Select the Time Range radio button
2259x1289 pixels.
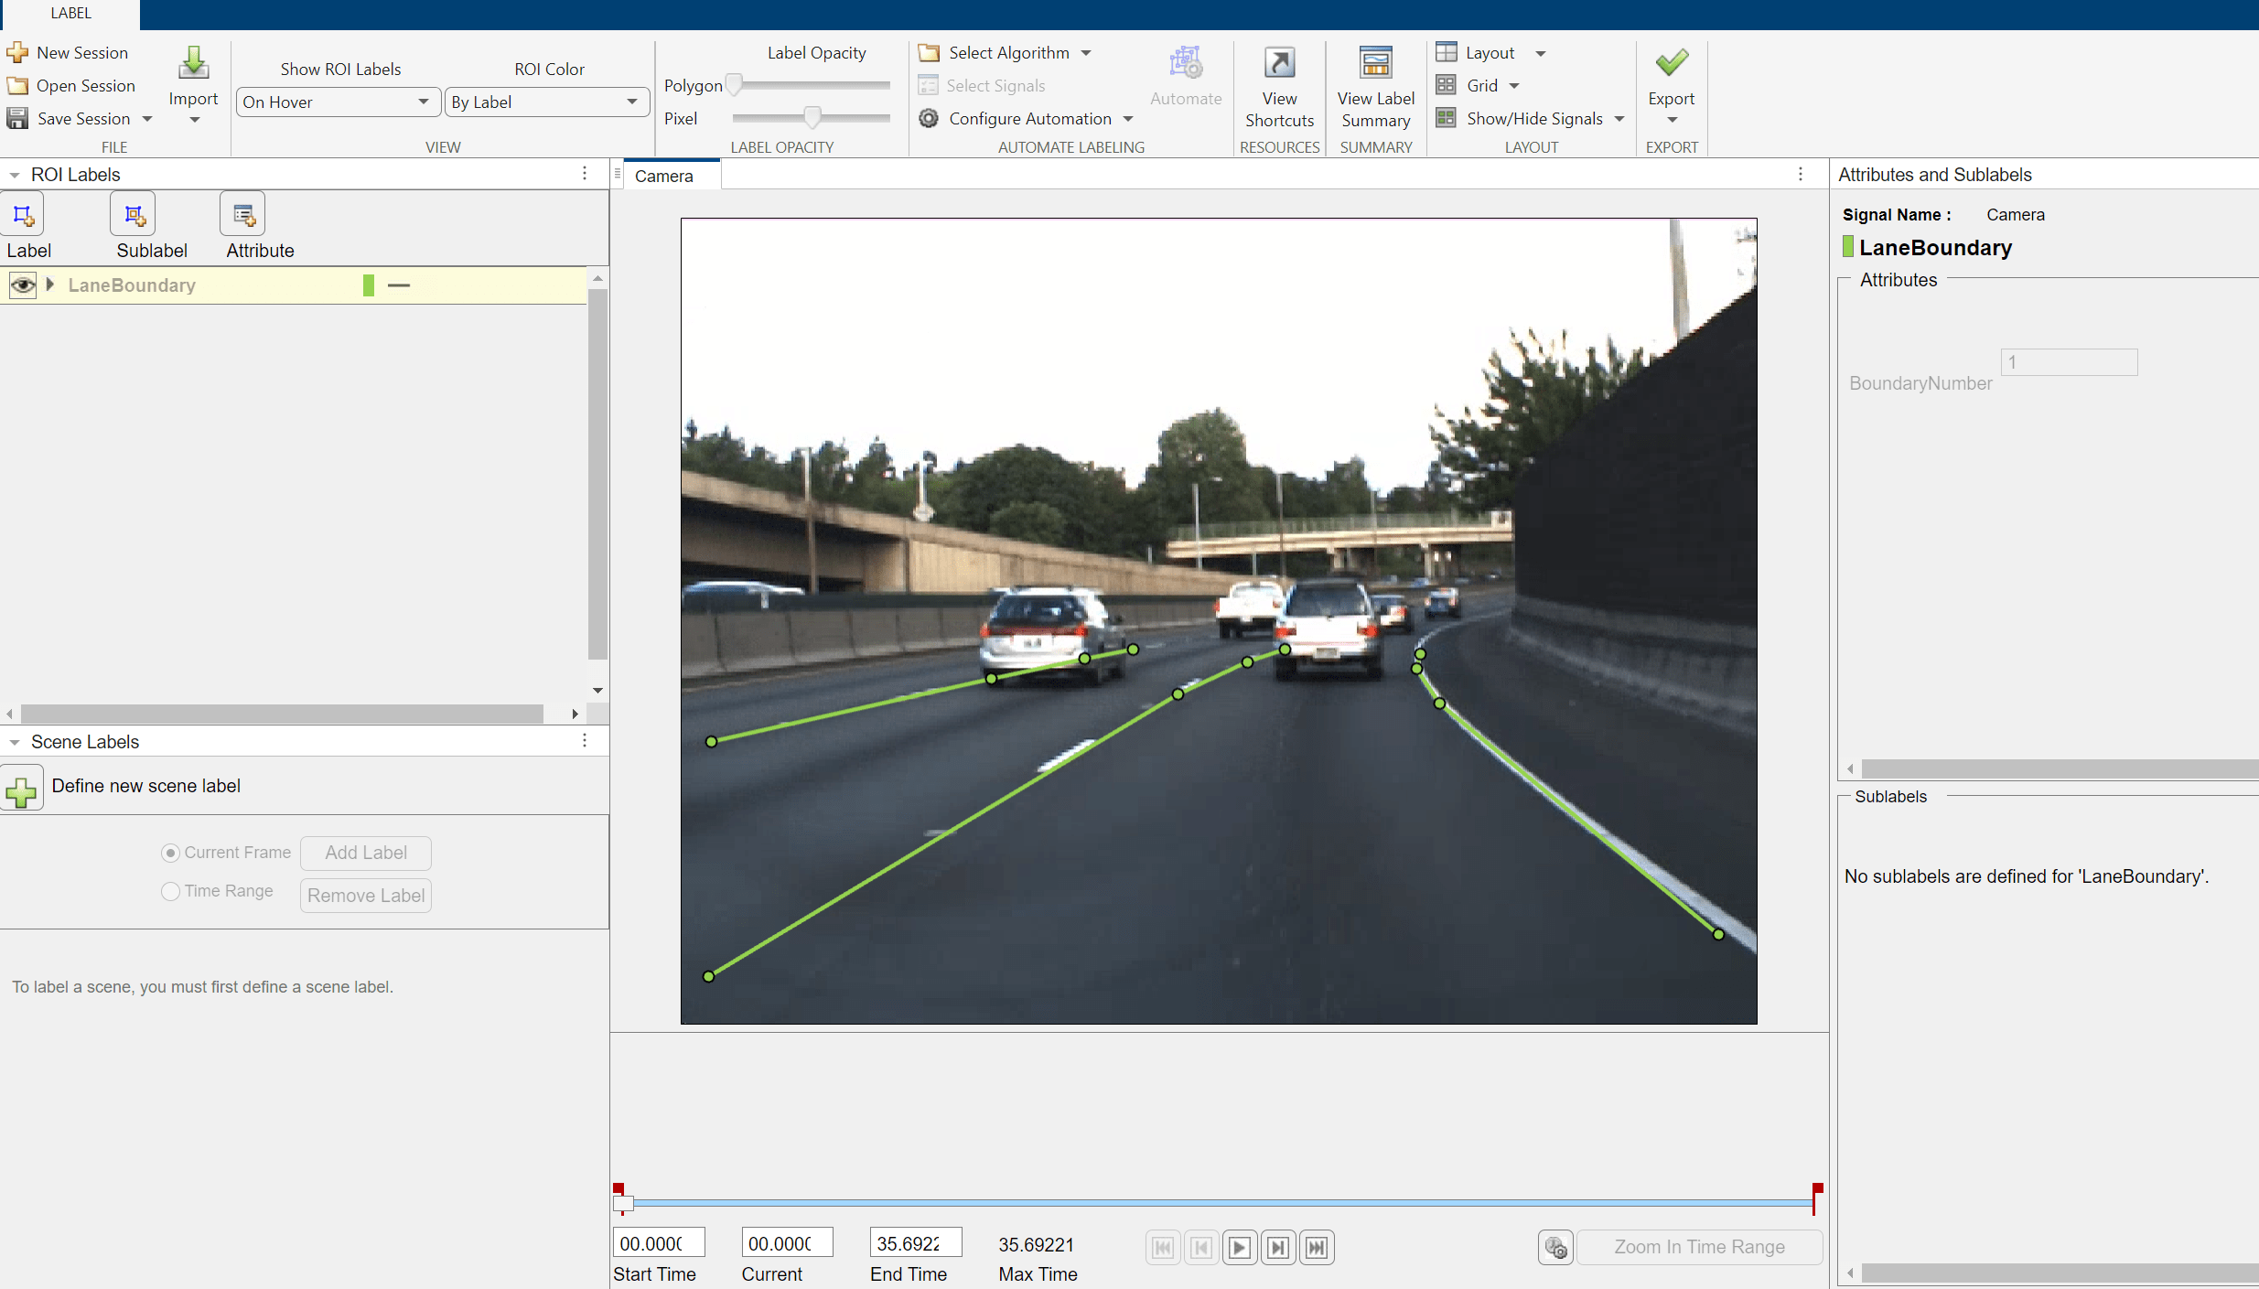[x=170, y=891]
